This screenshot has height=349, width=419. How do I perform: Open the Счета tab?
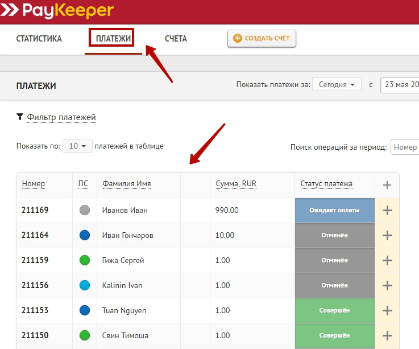(x=176, y=39)
